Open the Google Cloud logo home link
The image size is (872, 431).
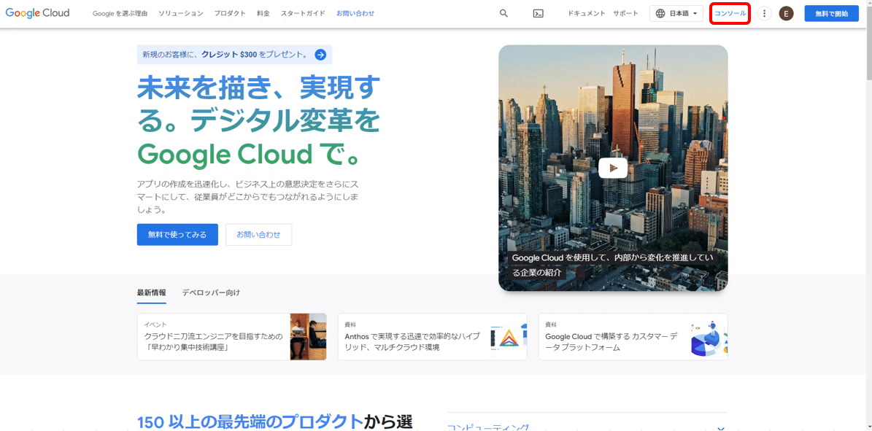37,13
